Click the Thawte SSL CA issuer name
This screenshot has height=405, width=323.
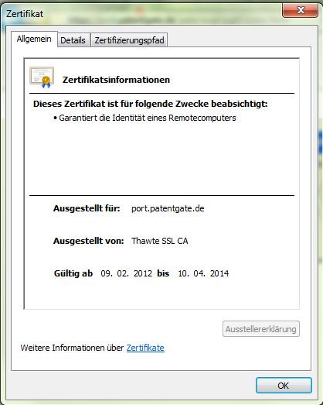(x=159, y=241)
